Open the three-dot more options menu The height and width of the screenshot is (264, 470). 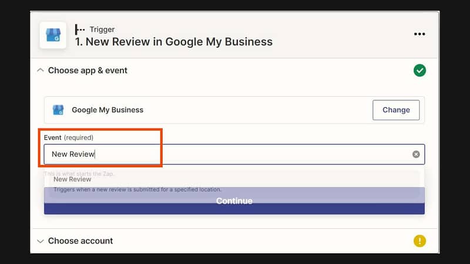pos(419,34)
